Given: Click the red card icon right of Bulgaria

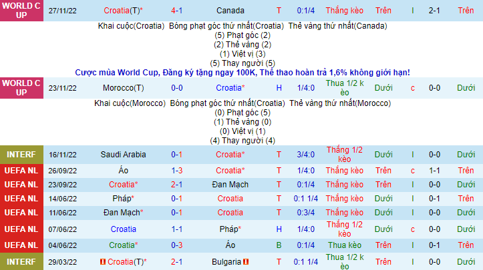Looking at the screenshot, I should pyautogui.click(x=246, y=262).
